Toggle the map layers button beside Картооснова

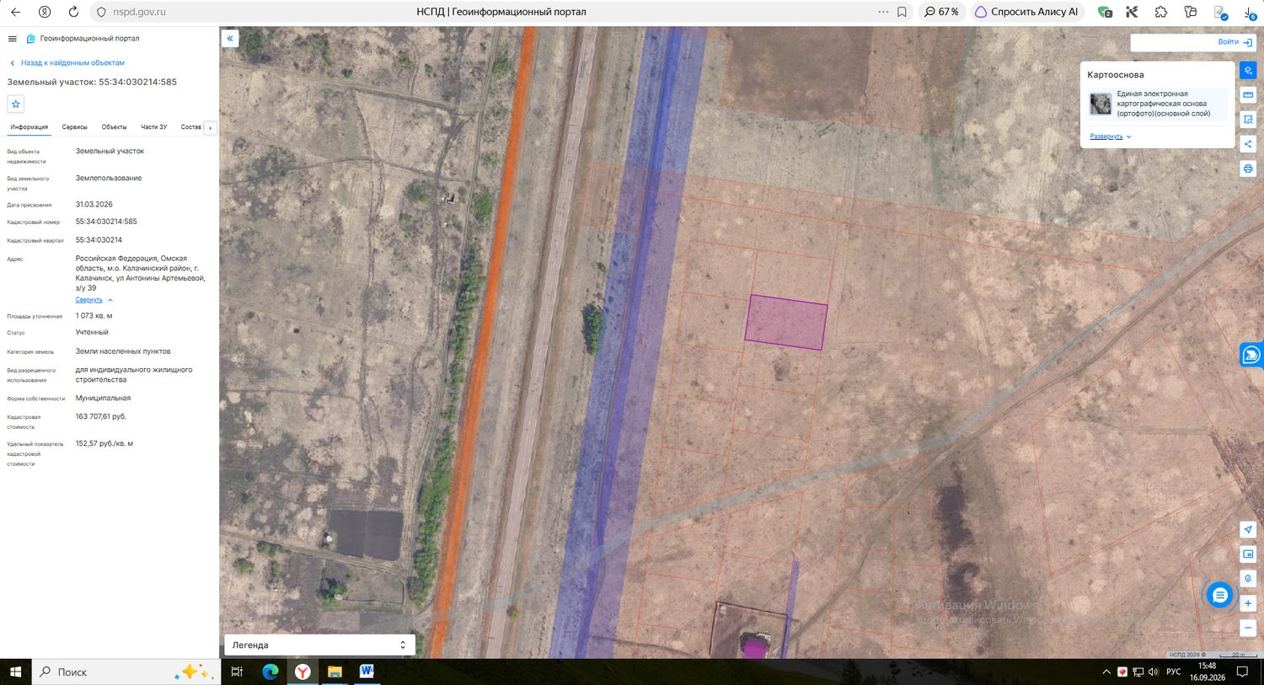[1248, 71]
